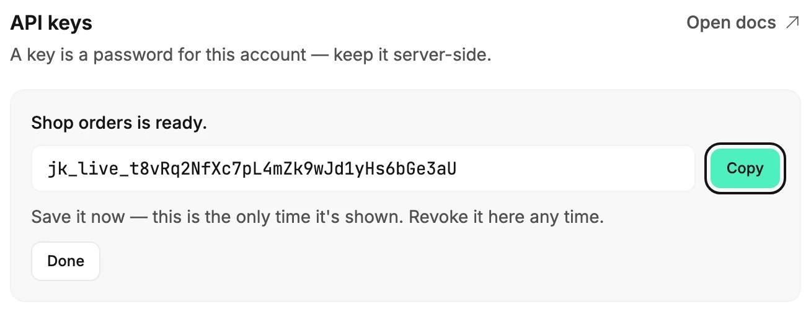Click empty space right of key text in field
811x312 pixels.
575,168
